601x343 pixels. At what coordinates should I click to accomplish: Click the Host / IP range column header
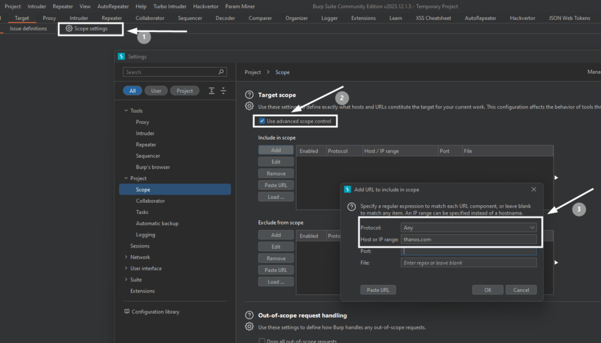pyautogui.click(x=400, y=151)
